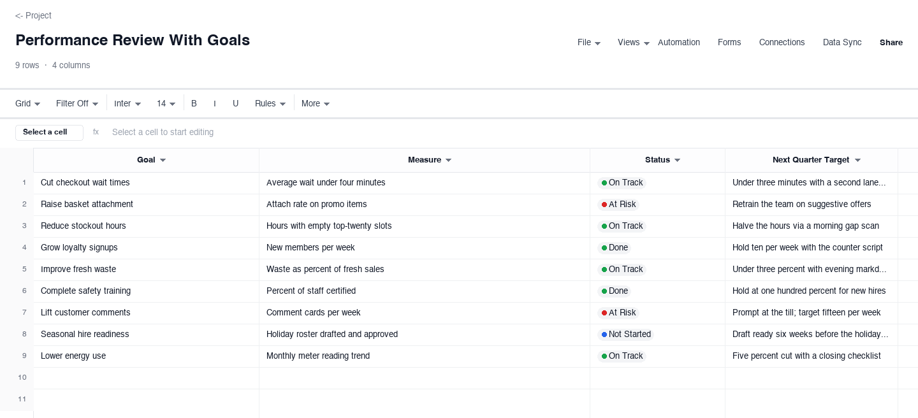
Task: Select New members per week cell
Action: [425, 248]
